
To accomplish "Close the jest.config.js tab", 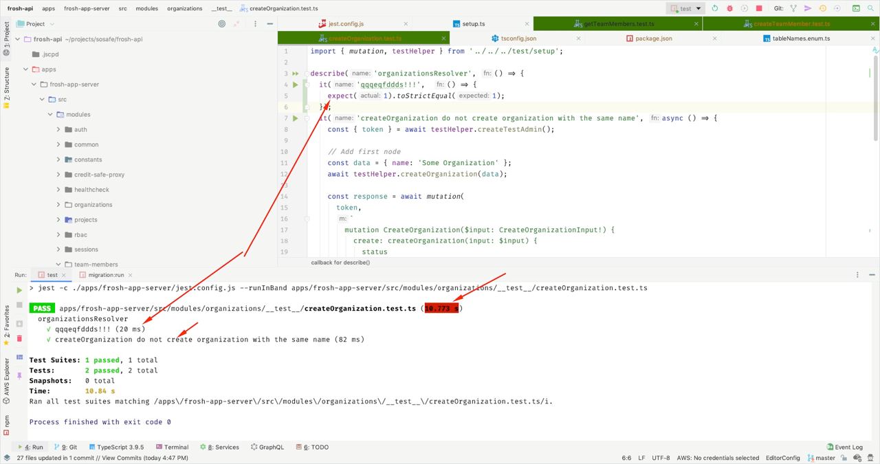I will pos(406,24).
